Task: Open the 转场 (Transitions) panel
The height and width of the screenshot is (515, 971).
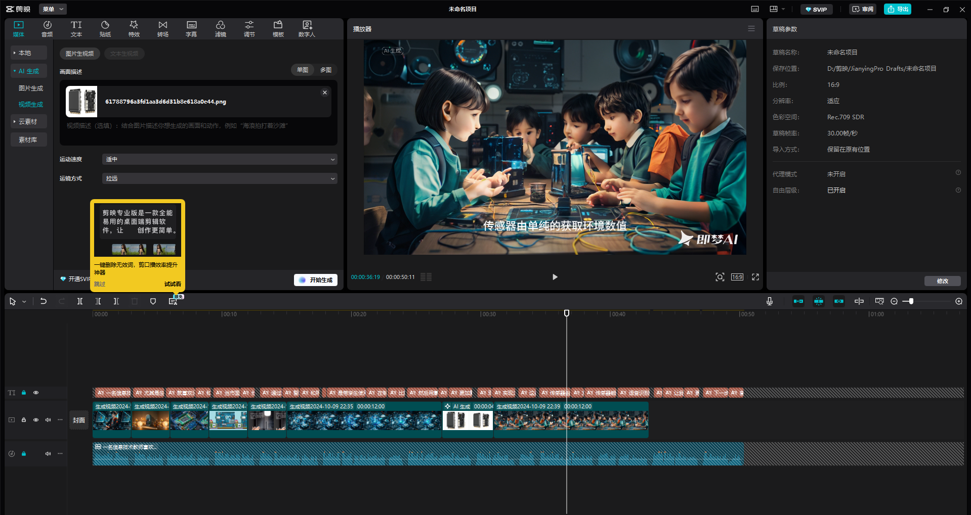Action: tap(162, 29)
